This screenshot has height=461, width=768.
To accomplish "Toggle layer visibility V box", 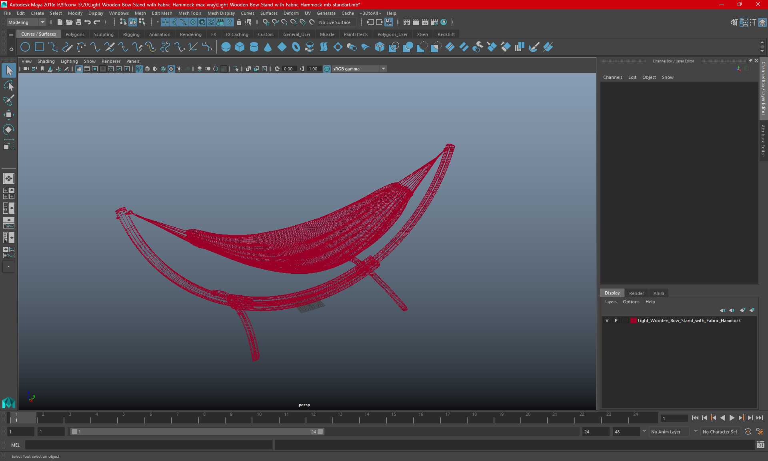I will point(607,321).
